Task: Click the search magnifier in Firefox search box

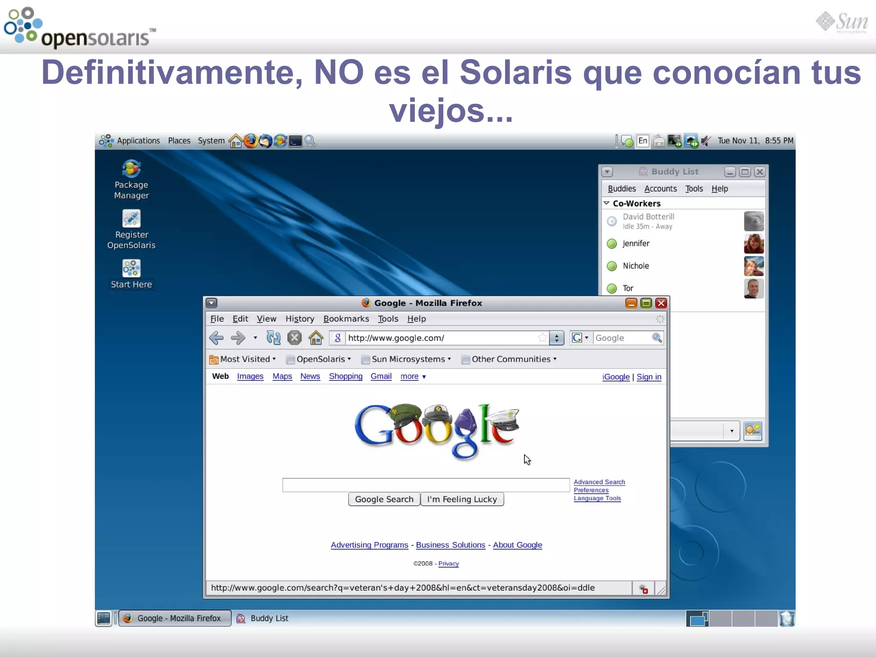Action: pos(657,338)
